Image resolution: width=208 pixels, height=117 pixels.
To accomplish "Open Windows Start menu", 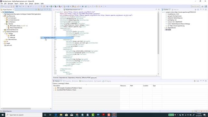I will 3,115.
